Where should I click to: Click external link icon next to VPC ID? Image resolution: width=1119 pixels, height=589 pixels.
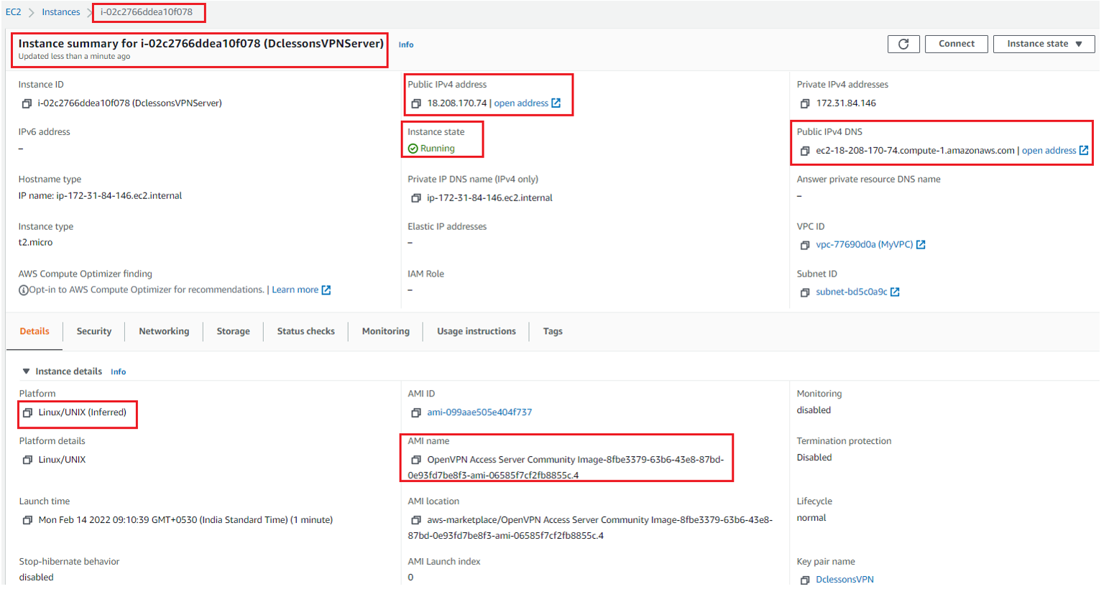921,245
